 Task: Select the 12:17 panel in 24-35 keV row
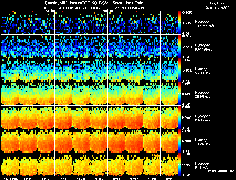134,117
